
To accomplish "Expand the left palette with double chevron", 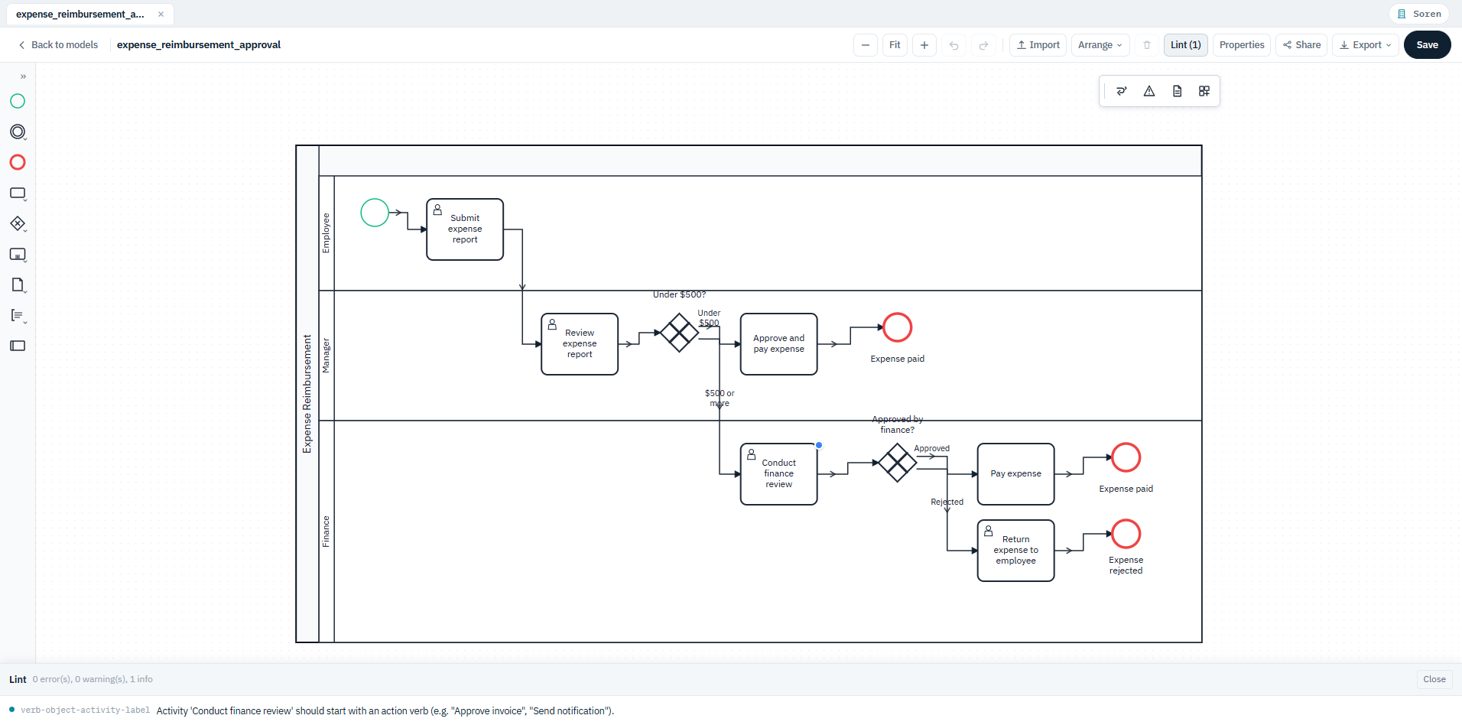I will click(x=23, y=76).
